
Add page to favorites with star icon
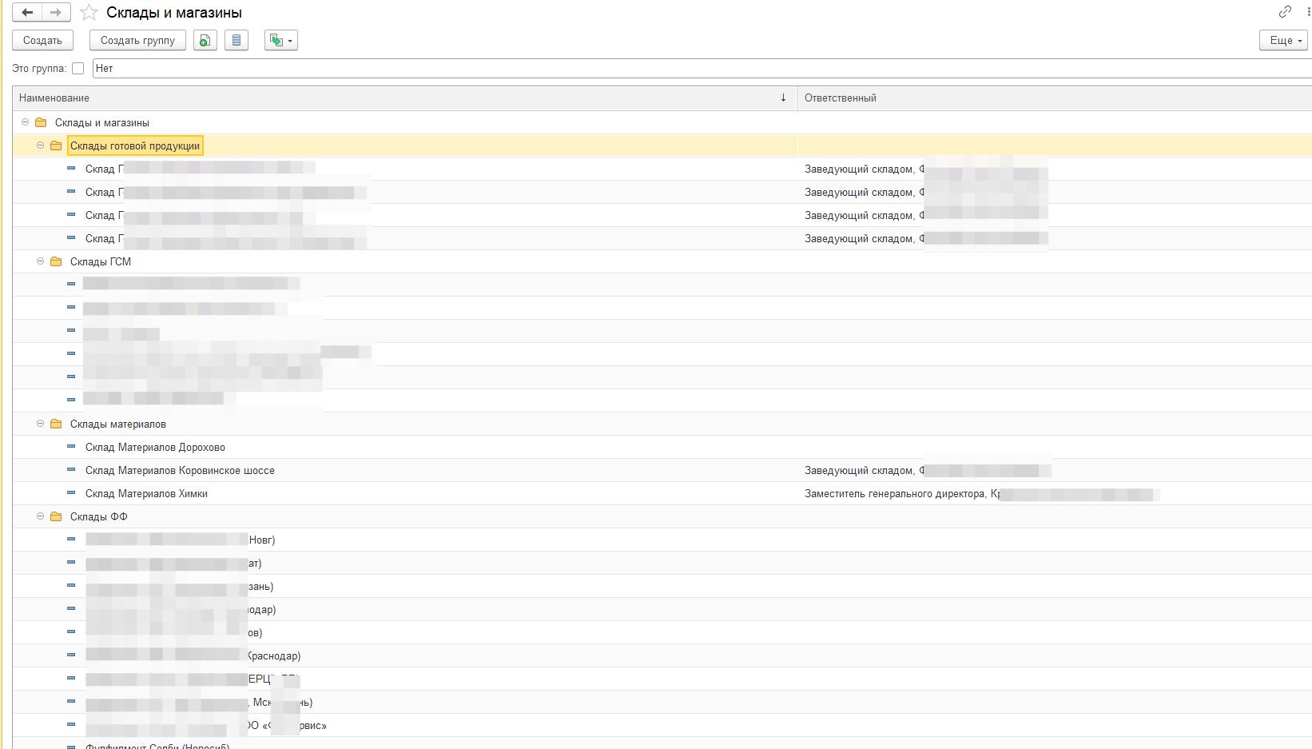tap(89, 13)
